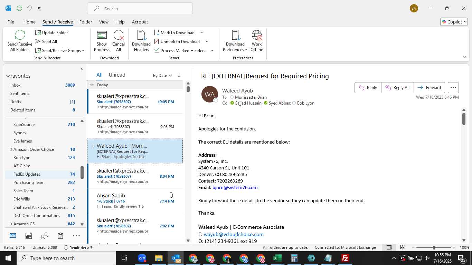The height and width of the screenshot is (265, 472).
Task: Reverse sort order arrow
Action: [x=179, y=76]
